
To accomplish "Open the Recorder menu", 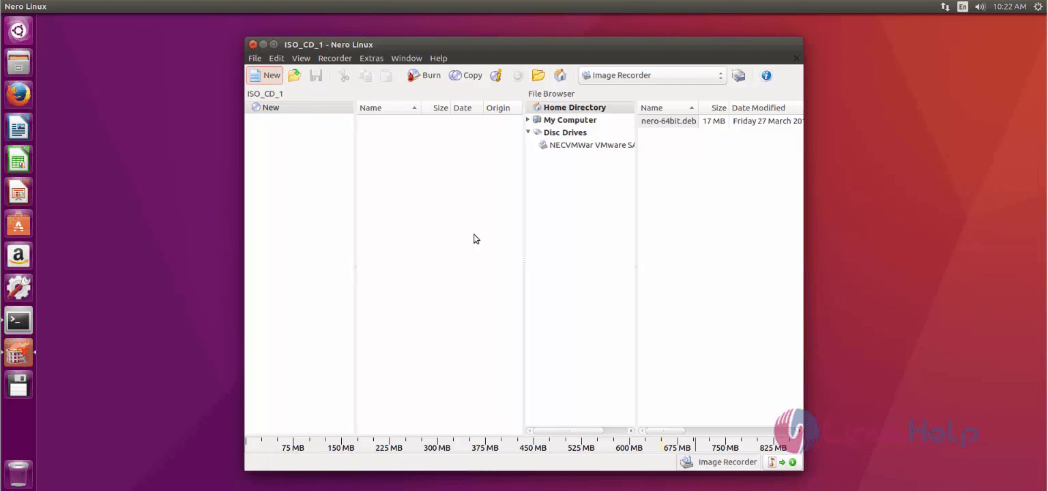I will (334, 58).
